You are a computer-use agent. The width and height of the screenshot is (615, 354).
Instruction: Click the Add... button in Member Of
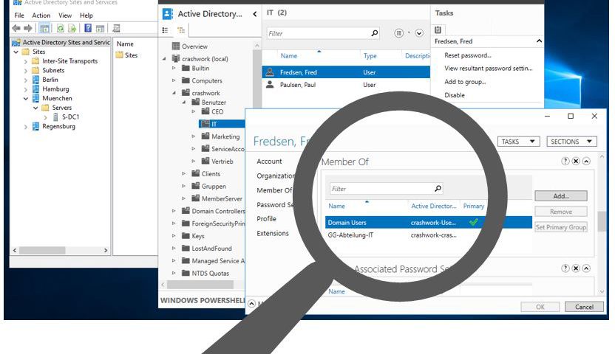561,196
